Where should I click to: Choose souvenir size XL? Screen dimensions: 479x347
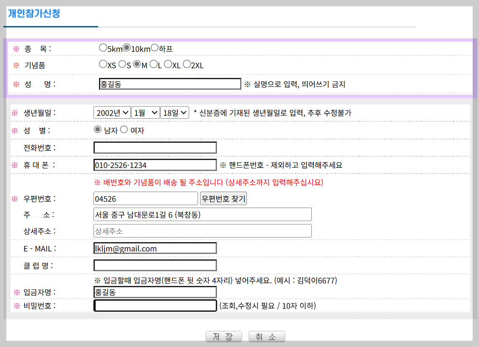pos(168,64)
